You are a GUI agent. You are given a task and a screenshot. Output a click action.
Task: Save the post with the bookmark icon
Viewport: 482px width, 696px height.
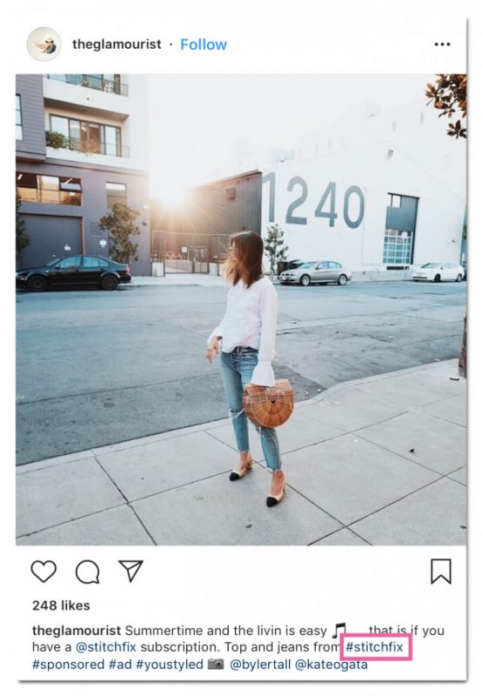441,572
